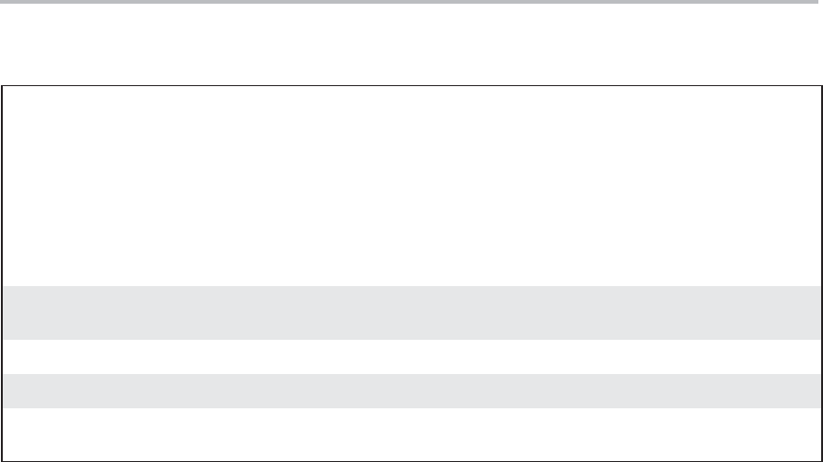Click the large empty white area inside the box
Screen dimensions: 823x462
tap(411, 186)
